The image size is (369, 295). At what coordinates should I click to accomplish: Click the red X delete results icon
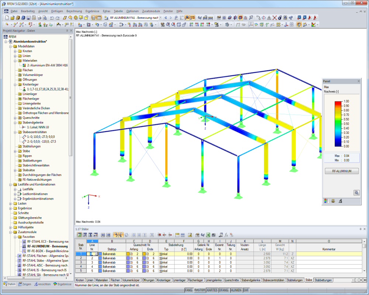275,18
